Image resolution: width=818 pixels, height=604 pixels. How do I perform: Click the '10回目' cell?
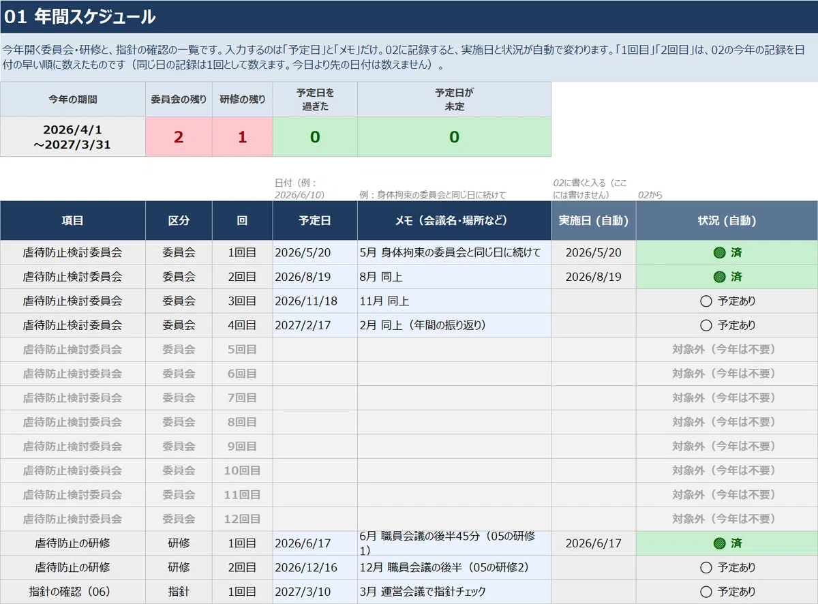(x=242, y=470)
